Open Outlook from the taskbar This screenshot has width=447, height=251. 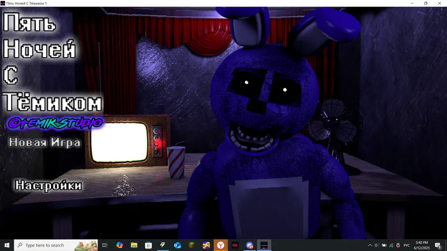(177, 245)
